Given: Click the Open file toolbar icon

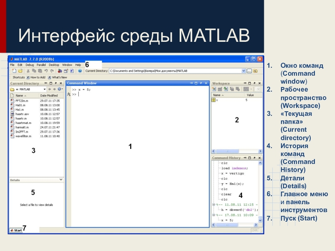Looking at the screenshot, I should 20,71.
